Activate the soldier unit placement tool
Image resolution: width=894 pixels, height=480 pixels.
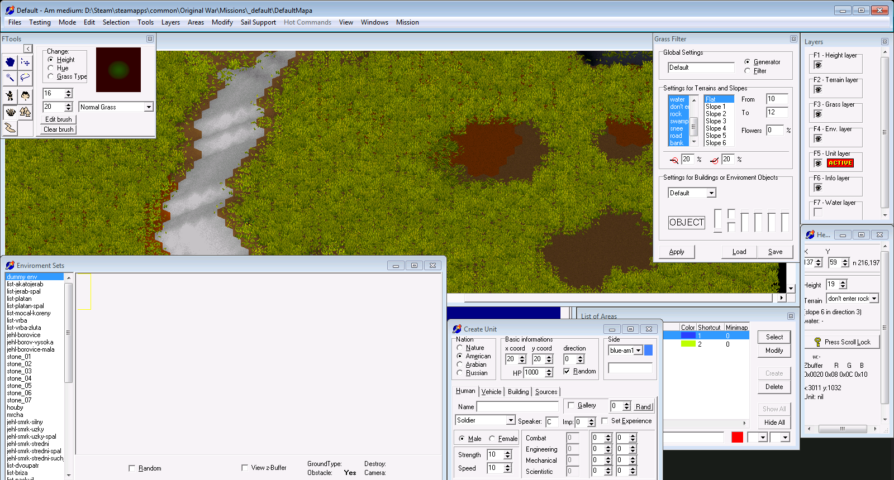10,96
